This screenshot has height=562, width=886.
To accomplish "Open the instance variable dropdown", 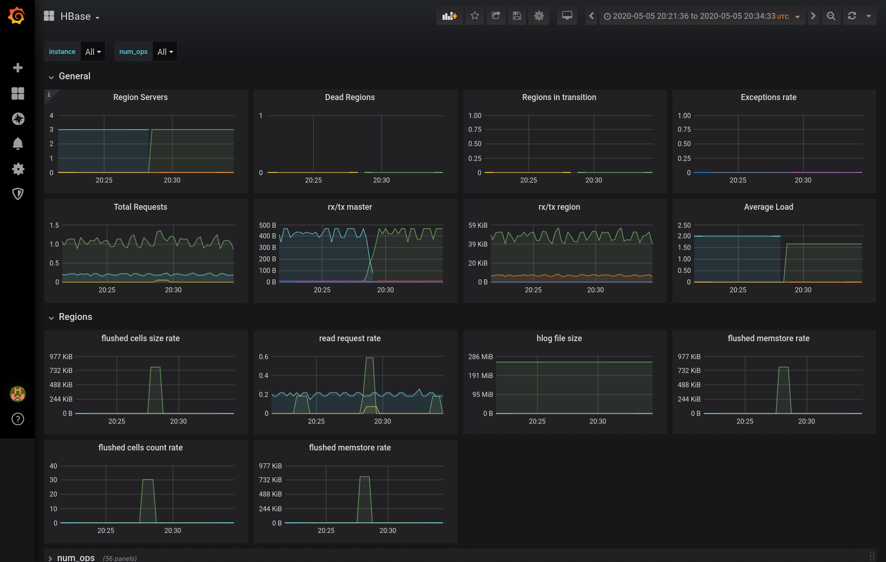I will (93, 52).
